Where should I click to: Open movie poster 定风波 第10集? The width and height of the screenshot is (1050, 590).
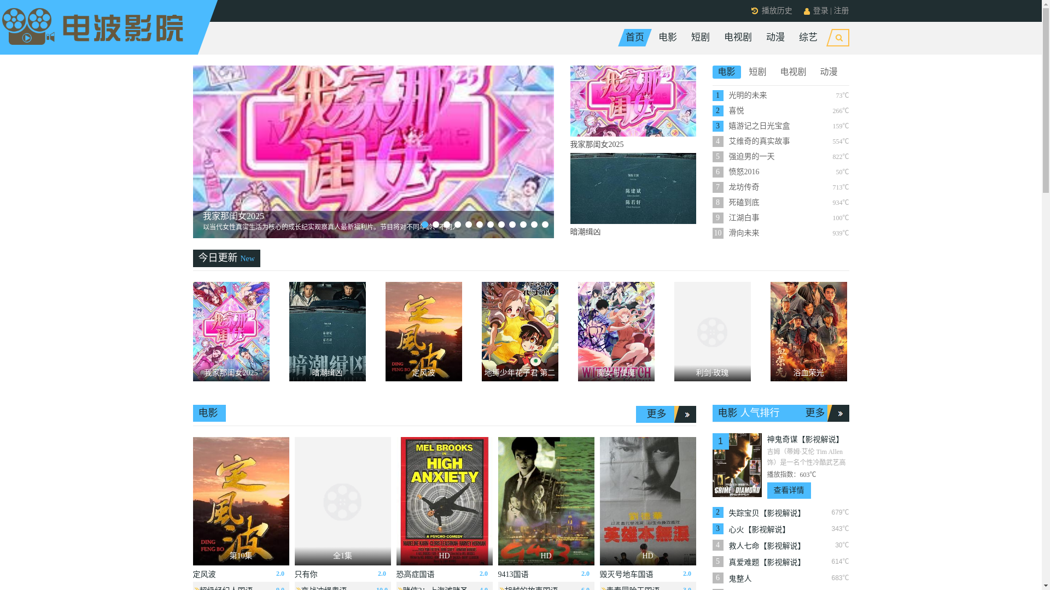pyautogui.click(x=241, y=501)
